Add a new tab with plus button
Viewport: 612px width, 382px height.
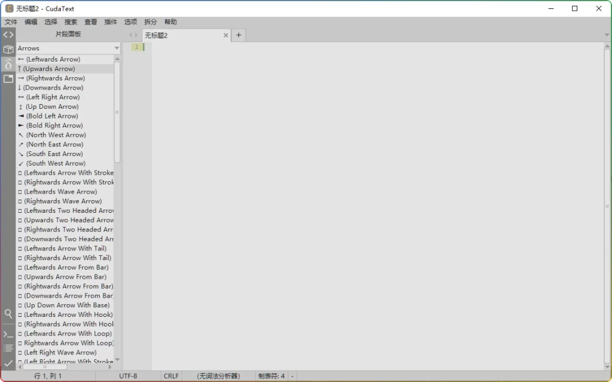tap(238, 35)
